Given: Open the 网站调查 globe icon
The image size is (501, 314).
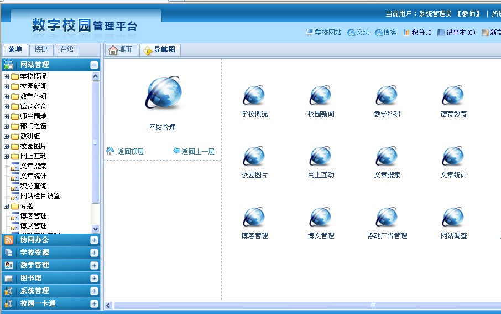Looking at the screenshot, I should pos(453,217).
